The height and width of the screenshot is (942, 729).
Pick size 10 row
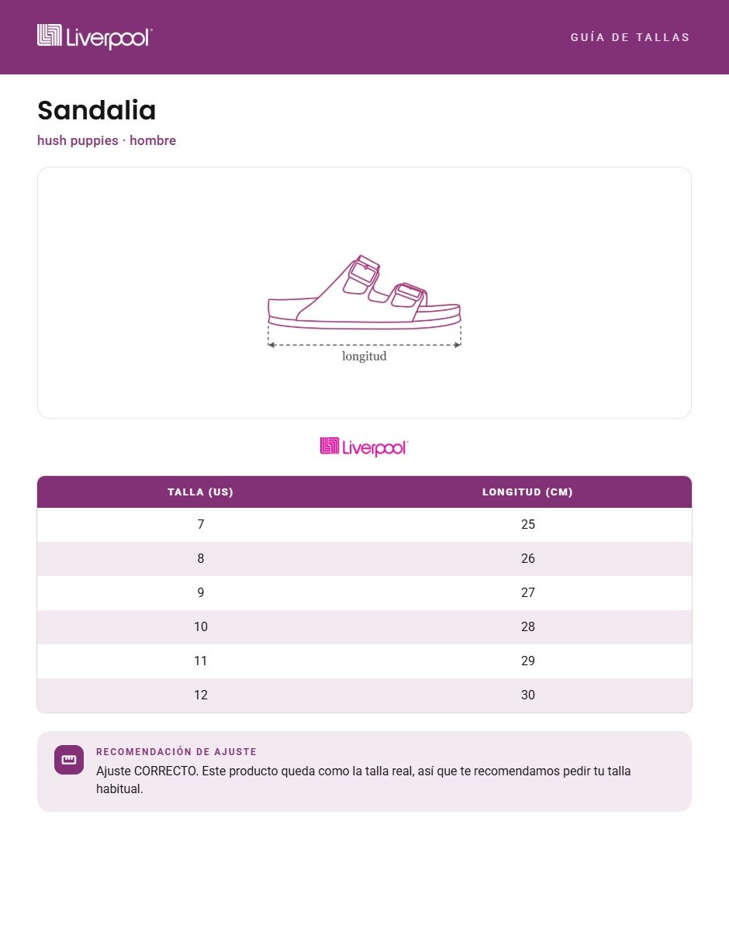(364, 627)
